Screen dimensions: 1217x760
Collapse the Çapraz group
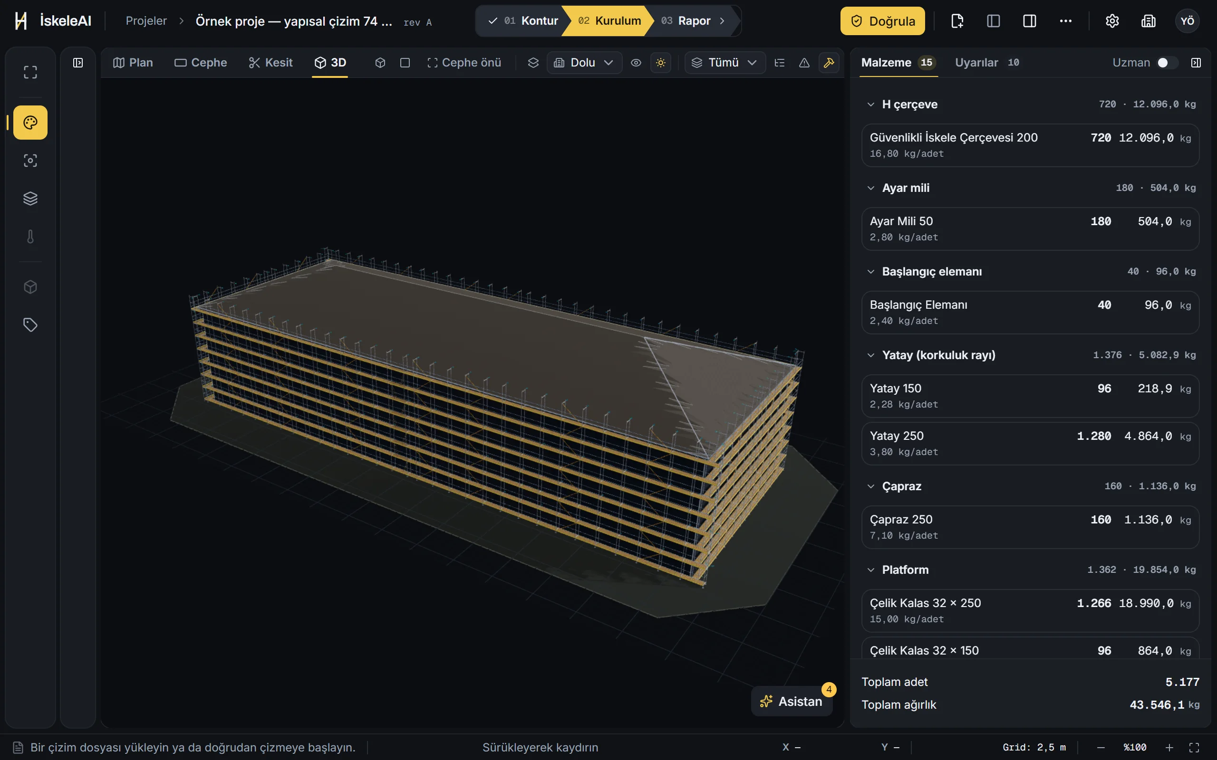[x=871, y=486]
